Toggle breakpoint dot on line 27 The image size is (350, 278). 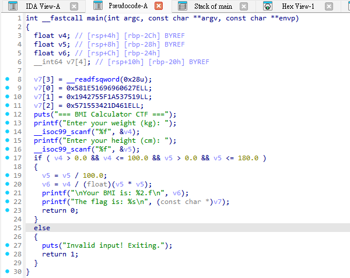8,245
